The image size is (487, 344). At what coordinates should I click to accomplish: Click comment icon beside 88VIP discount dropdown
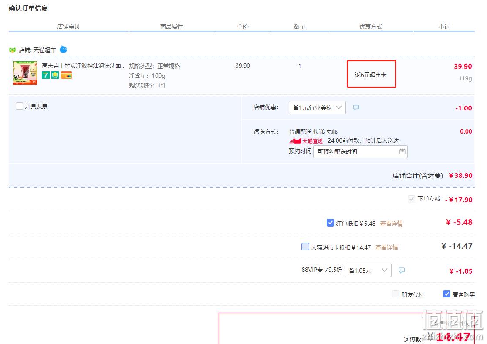(402, 271)
